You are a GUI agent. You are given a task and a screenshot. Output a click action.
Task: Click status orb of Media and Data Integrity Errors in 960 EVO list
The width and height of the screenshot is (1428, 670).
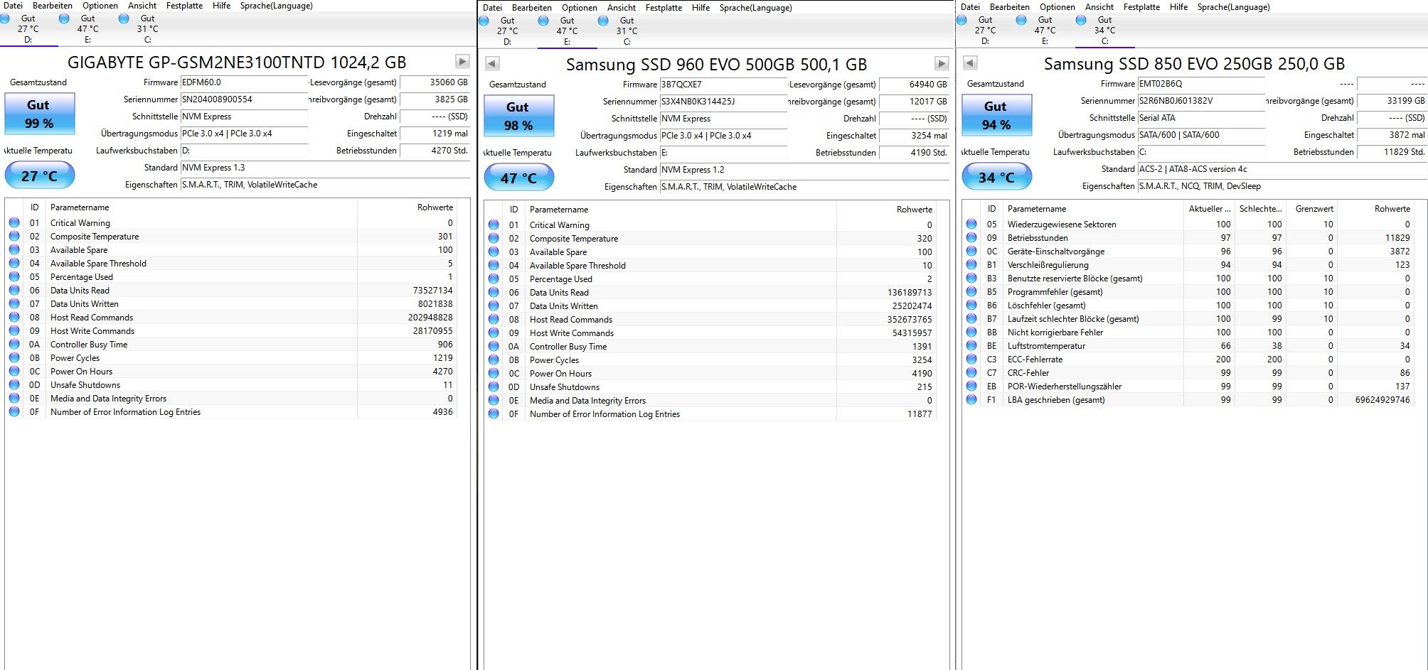[x=494, y=401]
